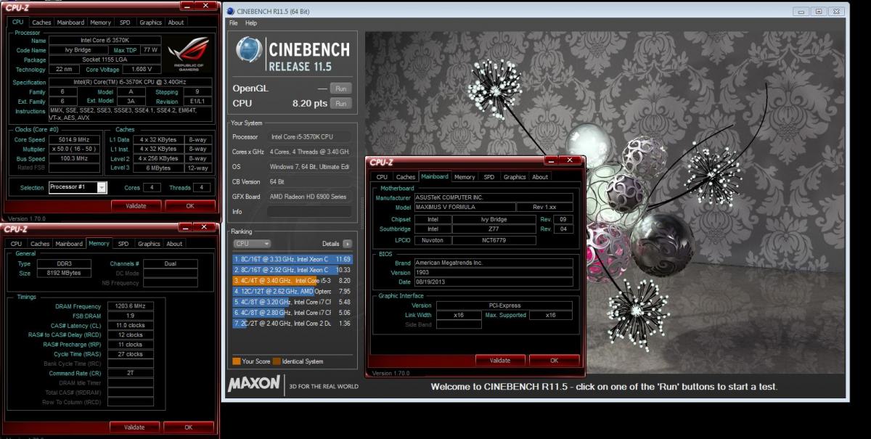Switch to Caches tab in CPU-Z processor window
871x439 pixels.
pos(41,22)
